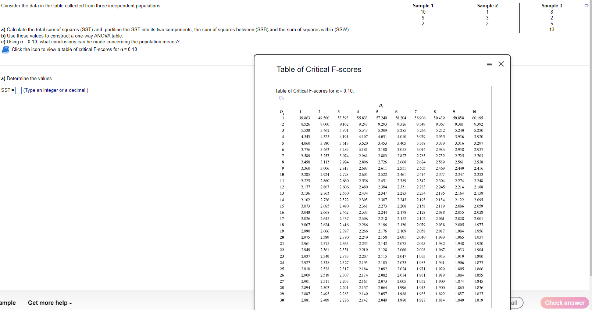Click the 'Click the icon to view a table' link text
The height and width of the screenshot is (310, 592).
click(75, 50)
